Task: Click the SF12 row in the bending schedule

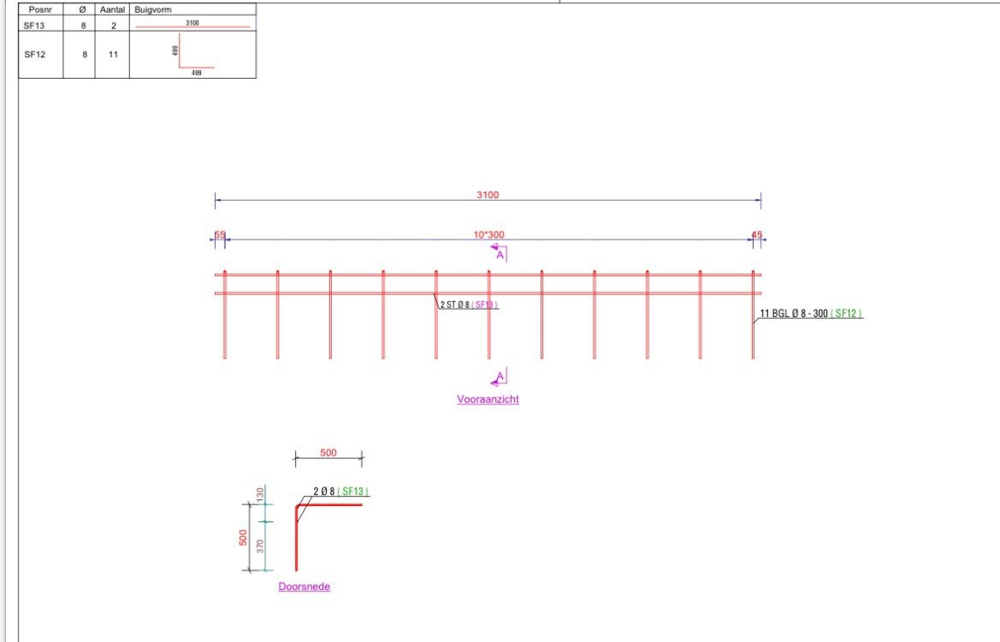Action: (x=137, y=55)
